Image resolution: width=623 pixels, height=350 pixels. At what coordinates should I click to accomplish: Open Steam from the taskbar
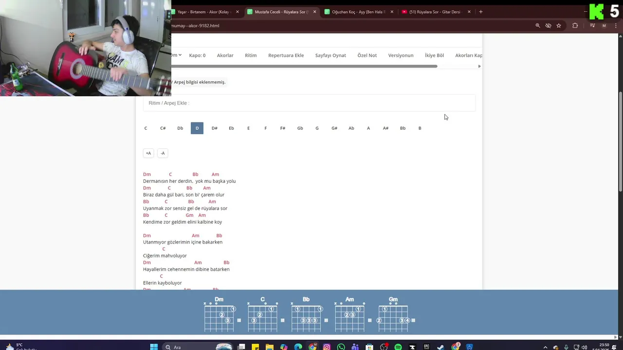pyautogui.click(x=440, y=347)
